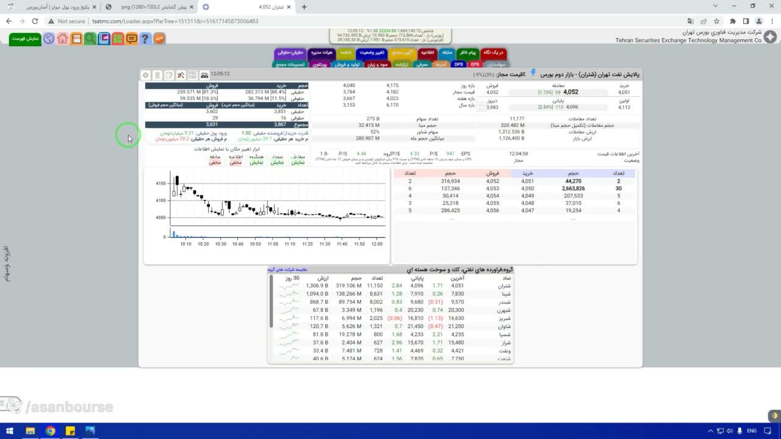Image resolution: width=781 pixels, height=439 pixels.
Task: Open a new browser tab with plus button
Action: [304, 7]
